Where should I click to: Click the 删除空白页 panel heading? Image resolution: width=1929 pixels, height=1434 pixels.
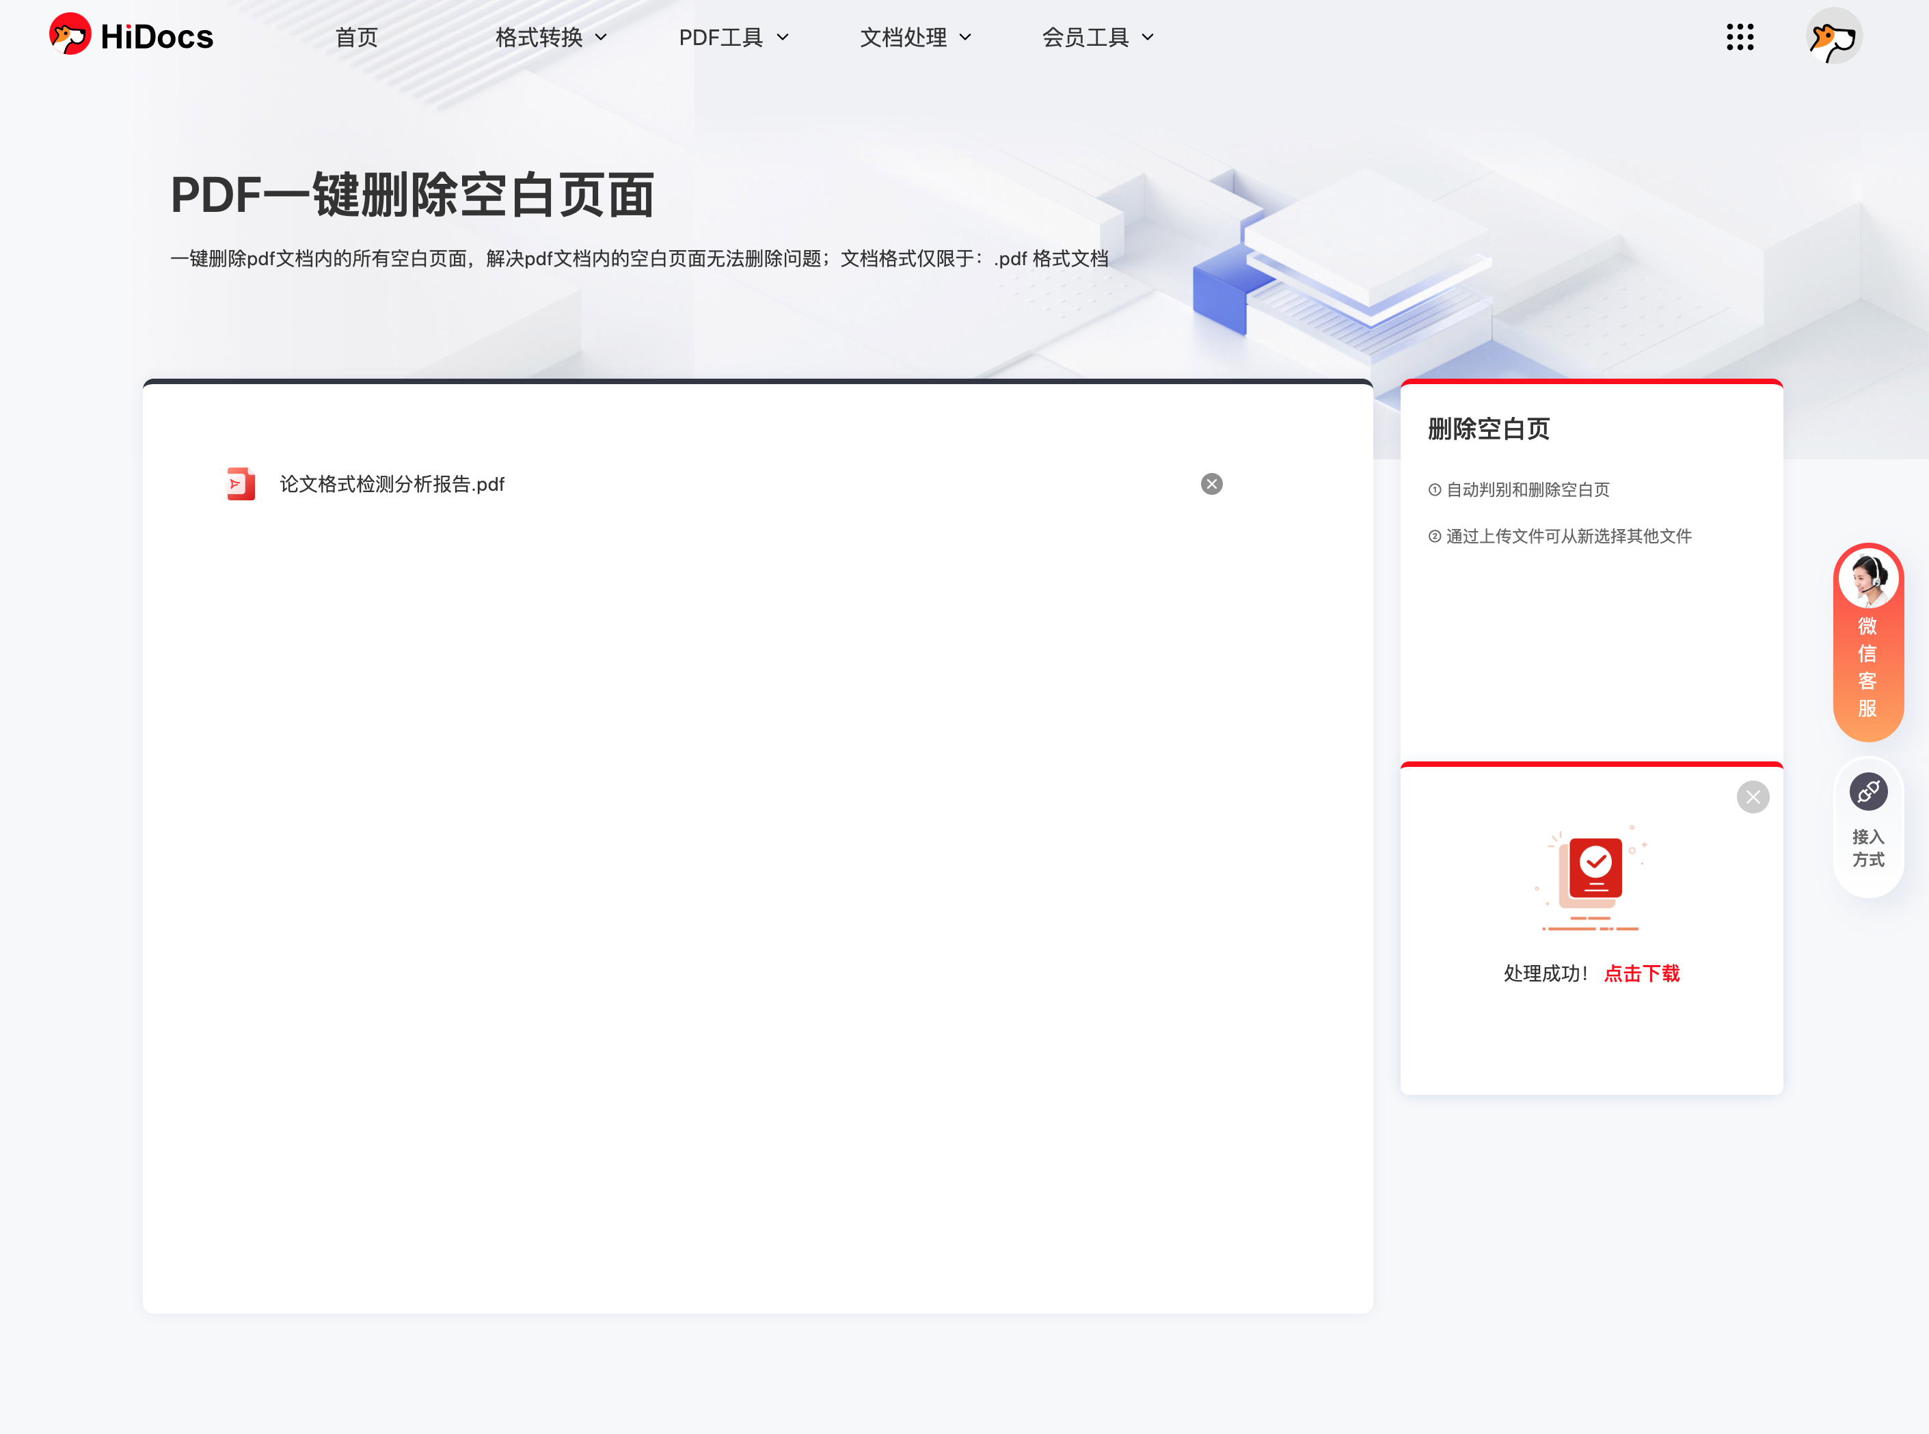[1488, 429]
